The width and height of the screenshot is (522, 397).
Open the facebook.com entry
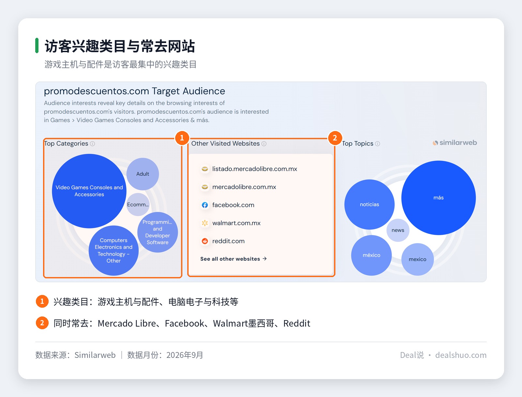(x=233, y=205)
